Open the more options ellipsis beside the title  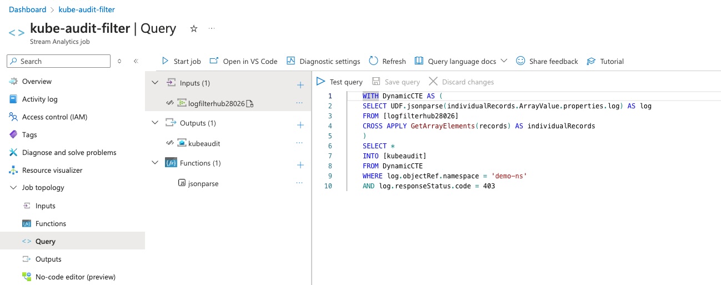point(212,28)
